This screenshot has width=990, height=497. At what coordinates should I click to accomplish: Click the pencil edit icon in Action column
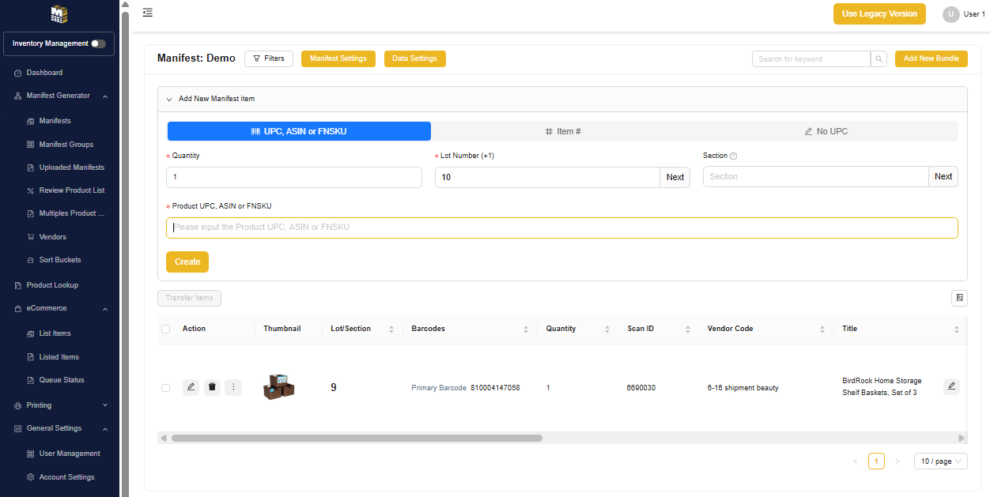(191, 387)
